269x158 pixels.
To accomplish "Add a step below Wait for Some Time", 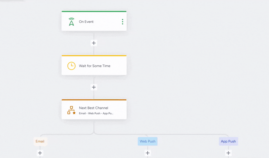I will click(94, 87).
